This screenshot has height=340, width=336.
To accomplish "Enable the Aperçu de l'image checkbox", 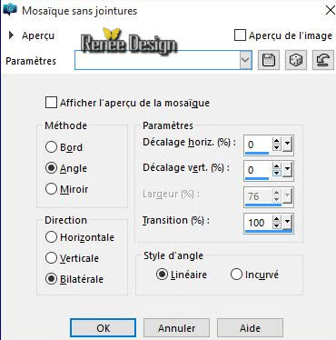I will [240, 35].
